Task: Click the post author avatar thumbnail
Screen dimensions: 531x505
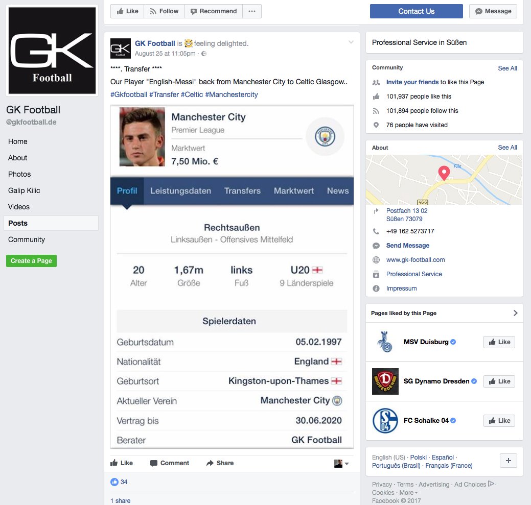Action: click(x=121, y=49)
